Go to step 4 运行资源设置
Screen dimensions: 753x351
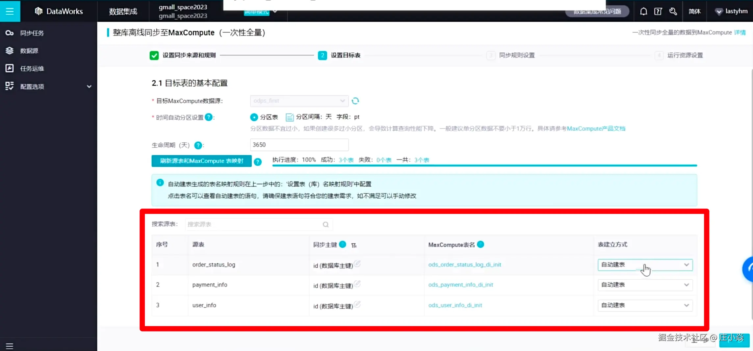point(679,55)
